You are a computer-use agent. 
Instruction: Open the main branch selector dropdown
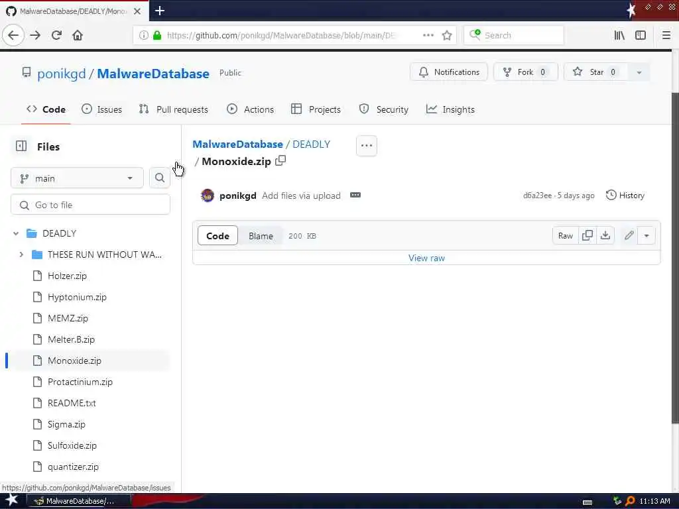click(x=77, y=178)
